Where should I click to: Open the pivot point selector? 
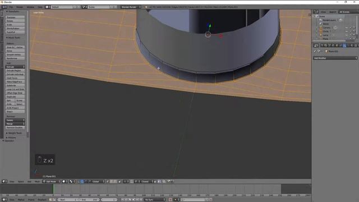(72, 181)
